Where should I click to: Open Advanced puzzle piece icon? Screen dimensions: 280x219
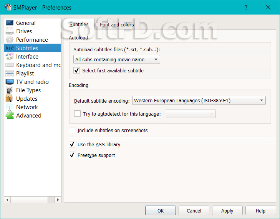10,115
